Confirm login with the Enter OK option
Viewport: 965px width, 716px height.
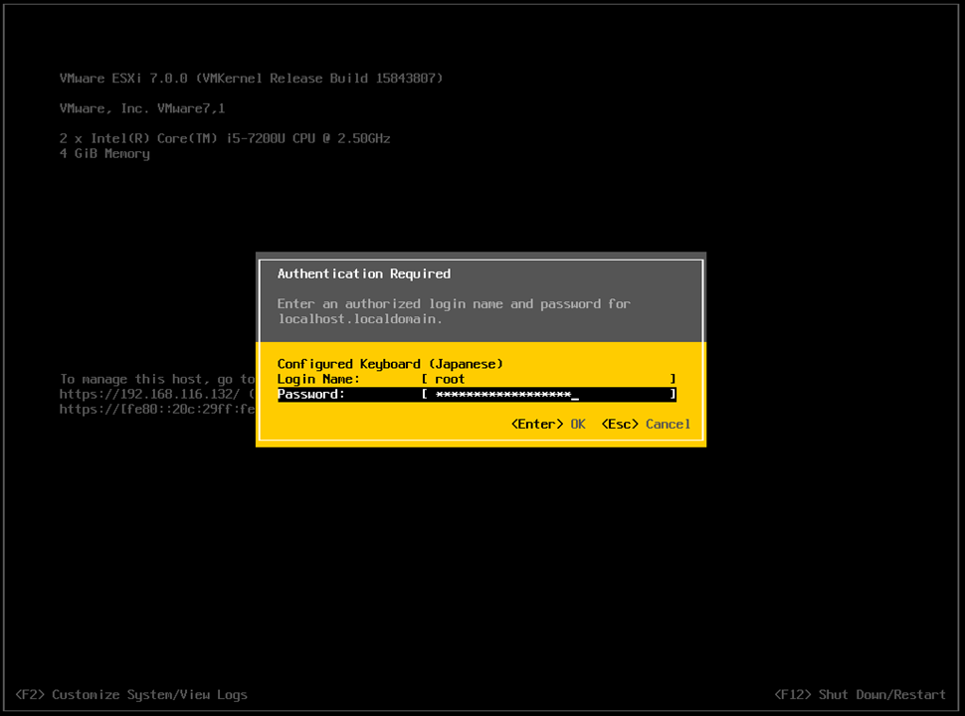click(548, 424)
